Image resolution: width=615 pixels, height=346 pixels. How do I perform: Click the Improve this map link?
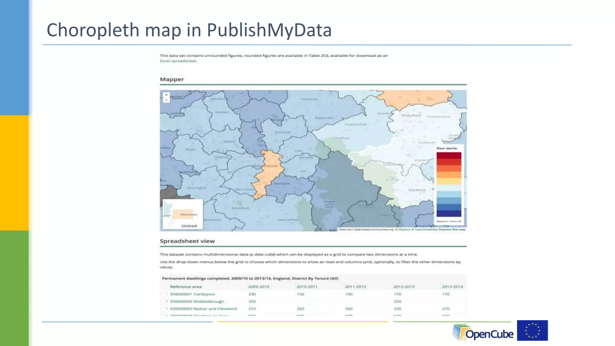[452, 229]
